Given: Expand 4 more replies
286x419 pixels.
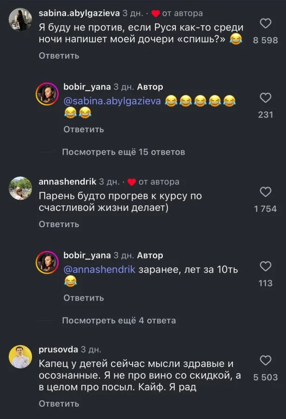Looking at the screenshot, I should coord(119,321).
